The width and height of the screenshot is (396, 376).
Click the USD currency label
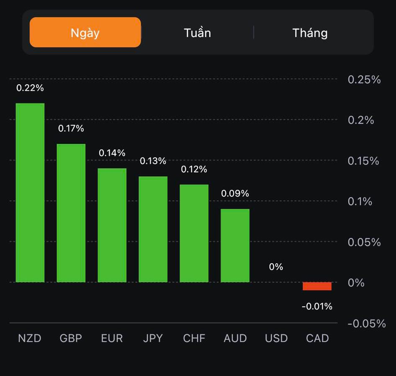click(276, 338)
